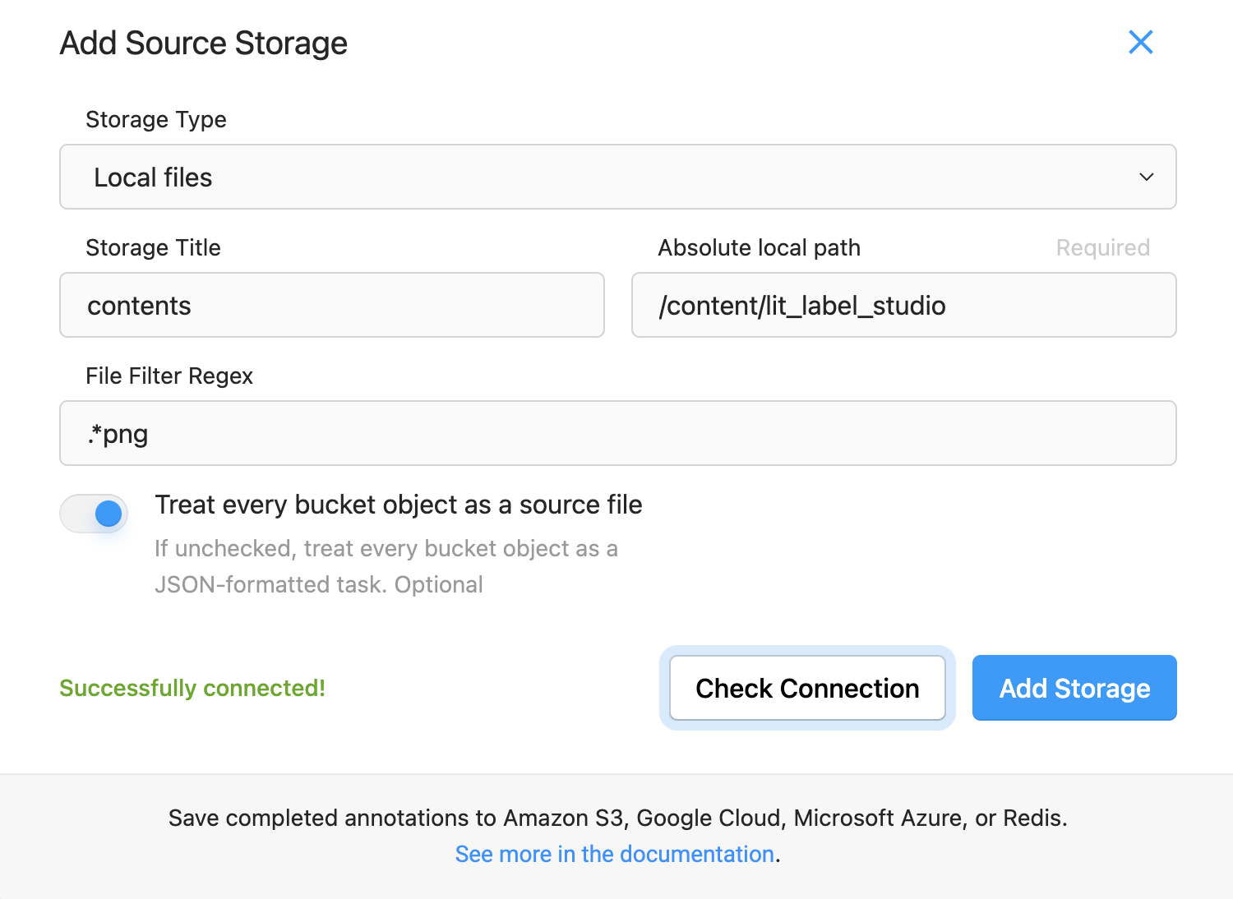The width and height of the screenshot is (1233, 899).
Task: Click the 'Absolute local path' label
Action: [x=759, y=247]
